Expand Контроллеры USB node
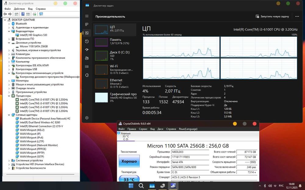Viewport: 305px width, 190px height. 9,69
